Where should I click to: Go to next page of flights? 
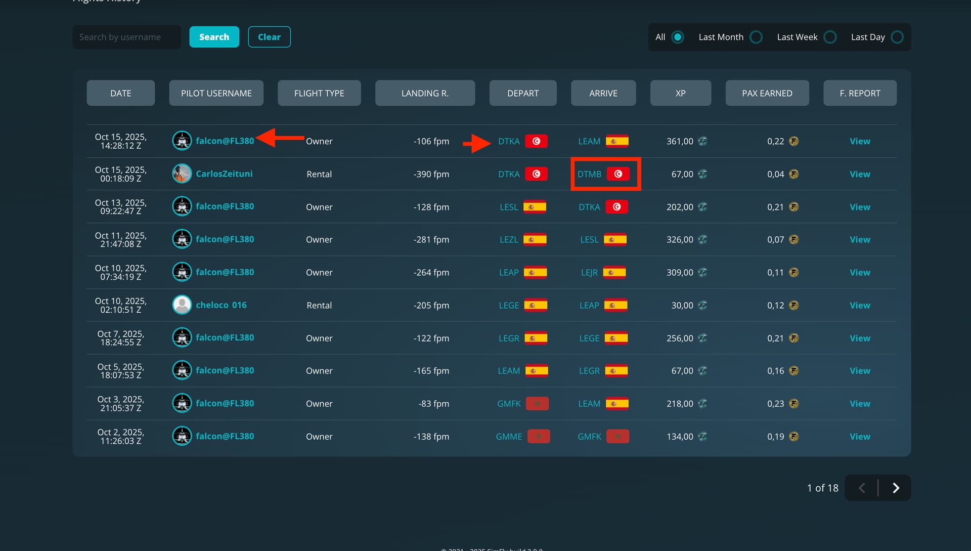click(x=896, y=488)
